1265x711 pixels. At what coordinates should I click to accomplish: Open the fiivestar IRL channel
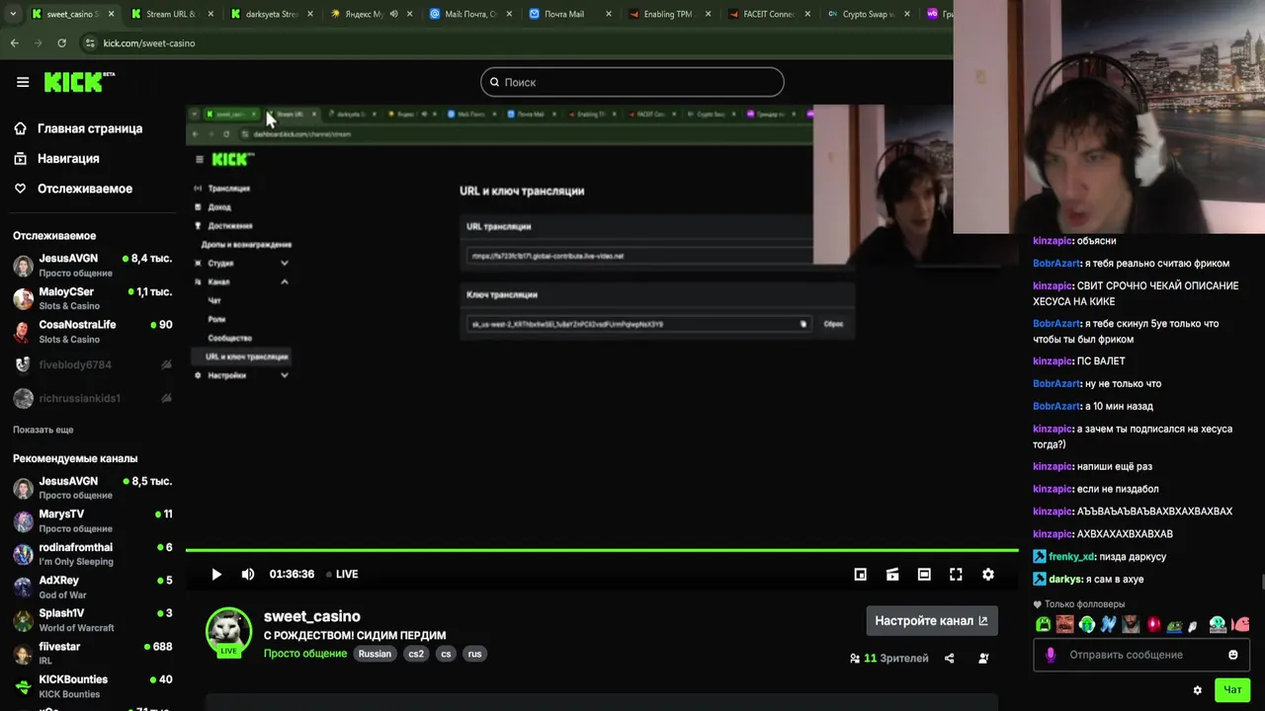(x=92, y=654)
